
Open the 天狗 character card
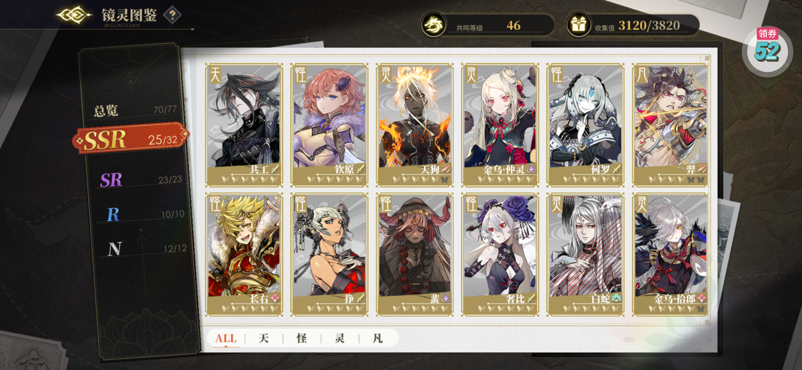[415, 125]
